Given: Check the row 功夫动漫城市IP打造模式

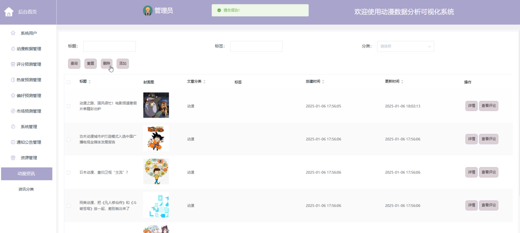Looking at the screenshot, I should (68, 139).
